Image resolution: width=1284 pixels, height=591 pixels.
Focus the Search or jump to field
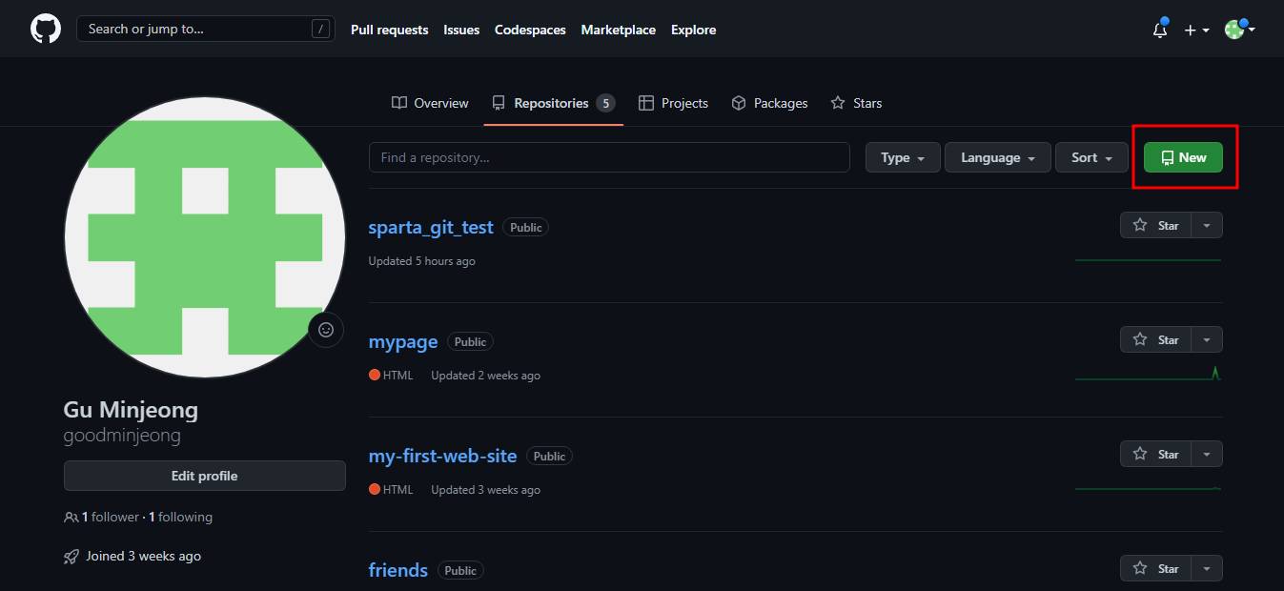206,29
